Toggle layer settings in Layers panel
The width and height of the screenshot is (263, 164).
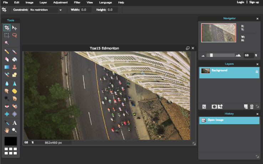(x=204, y=107)
